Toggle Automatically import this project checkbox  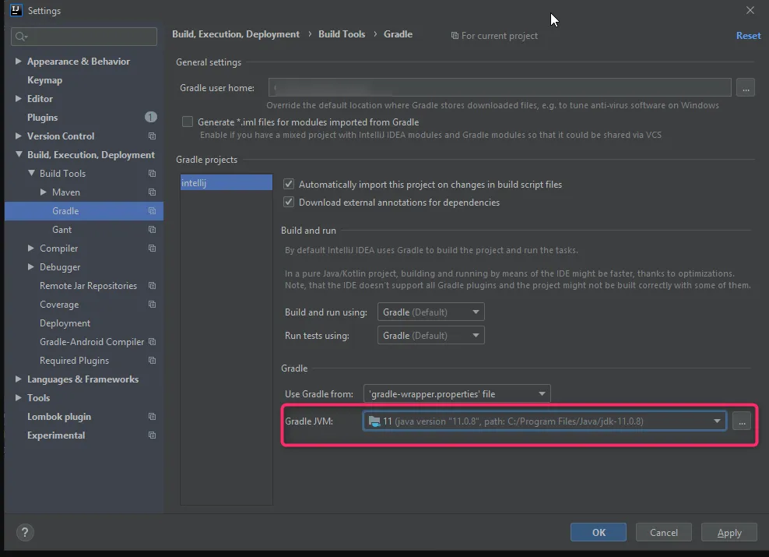(289, 184)
